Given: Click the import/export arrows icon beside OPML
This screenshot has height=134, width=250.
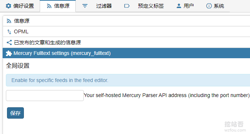Looking at the screenshot, I should tap(9, 32).
